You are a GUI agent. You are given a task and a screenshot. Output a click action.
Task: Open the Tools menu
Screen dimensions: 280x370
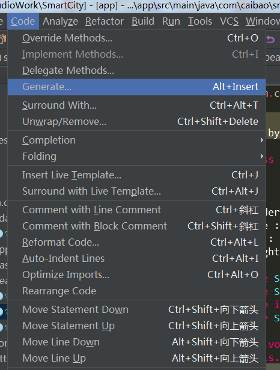[x=200, y=21]
